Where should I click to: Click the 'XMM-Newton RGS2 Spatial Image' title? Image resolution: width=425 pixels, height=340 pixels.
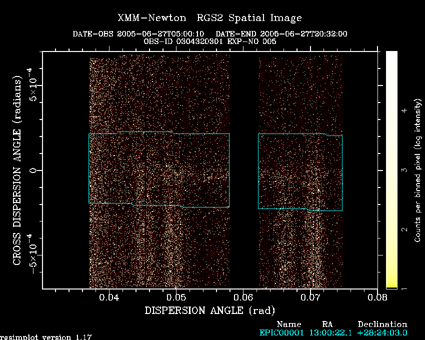click(x=209, y=18)
